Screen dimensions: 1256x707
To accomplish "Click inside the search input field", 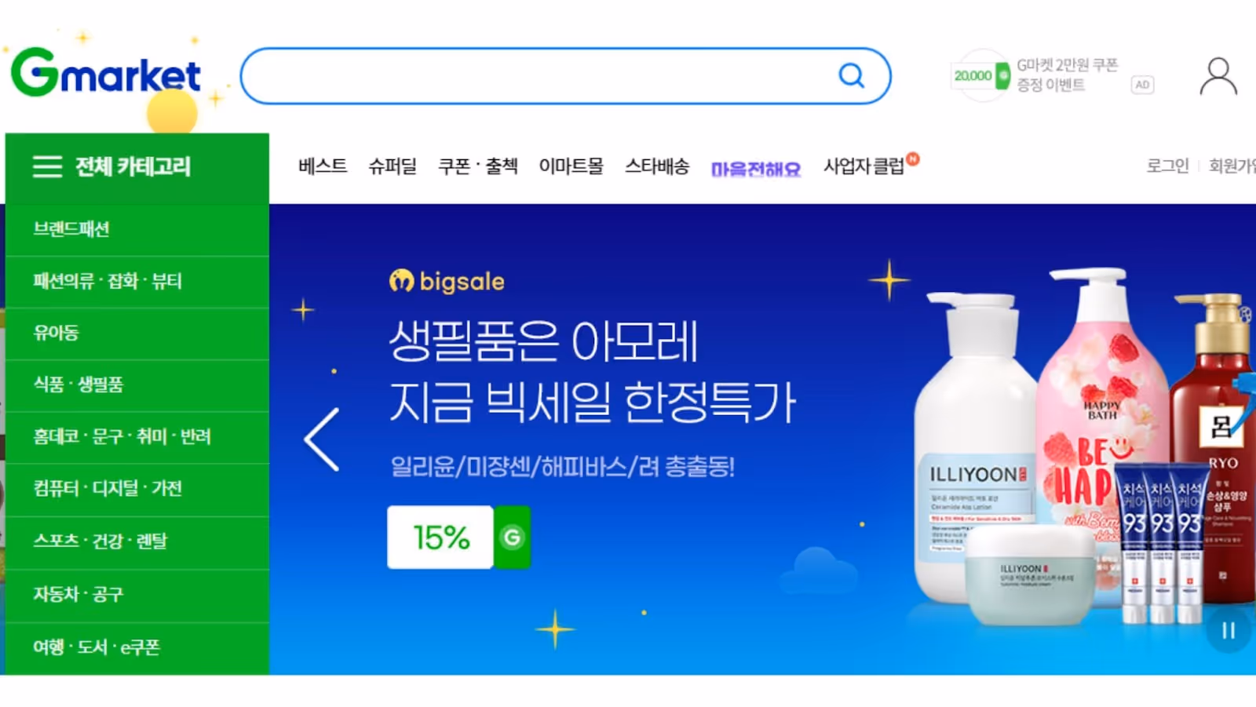I will 542,76.
